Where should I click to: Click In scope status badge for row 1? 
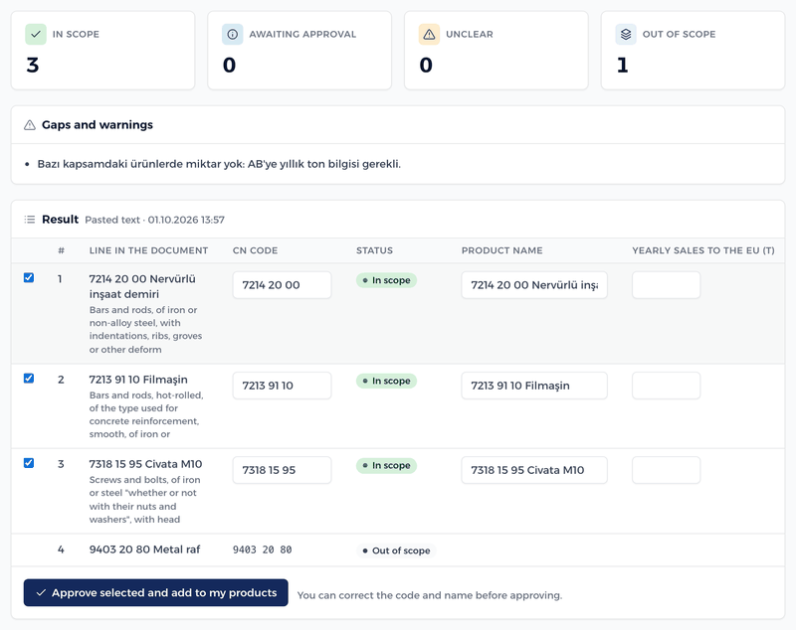[x=386, y=280]
